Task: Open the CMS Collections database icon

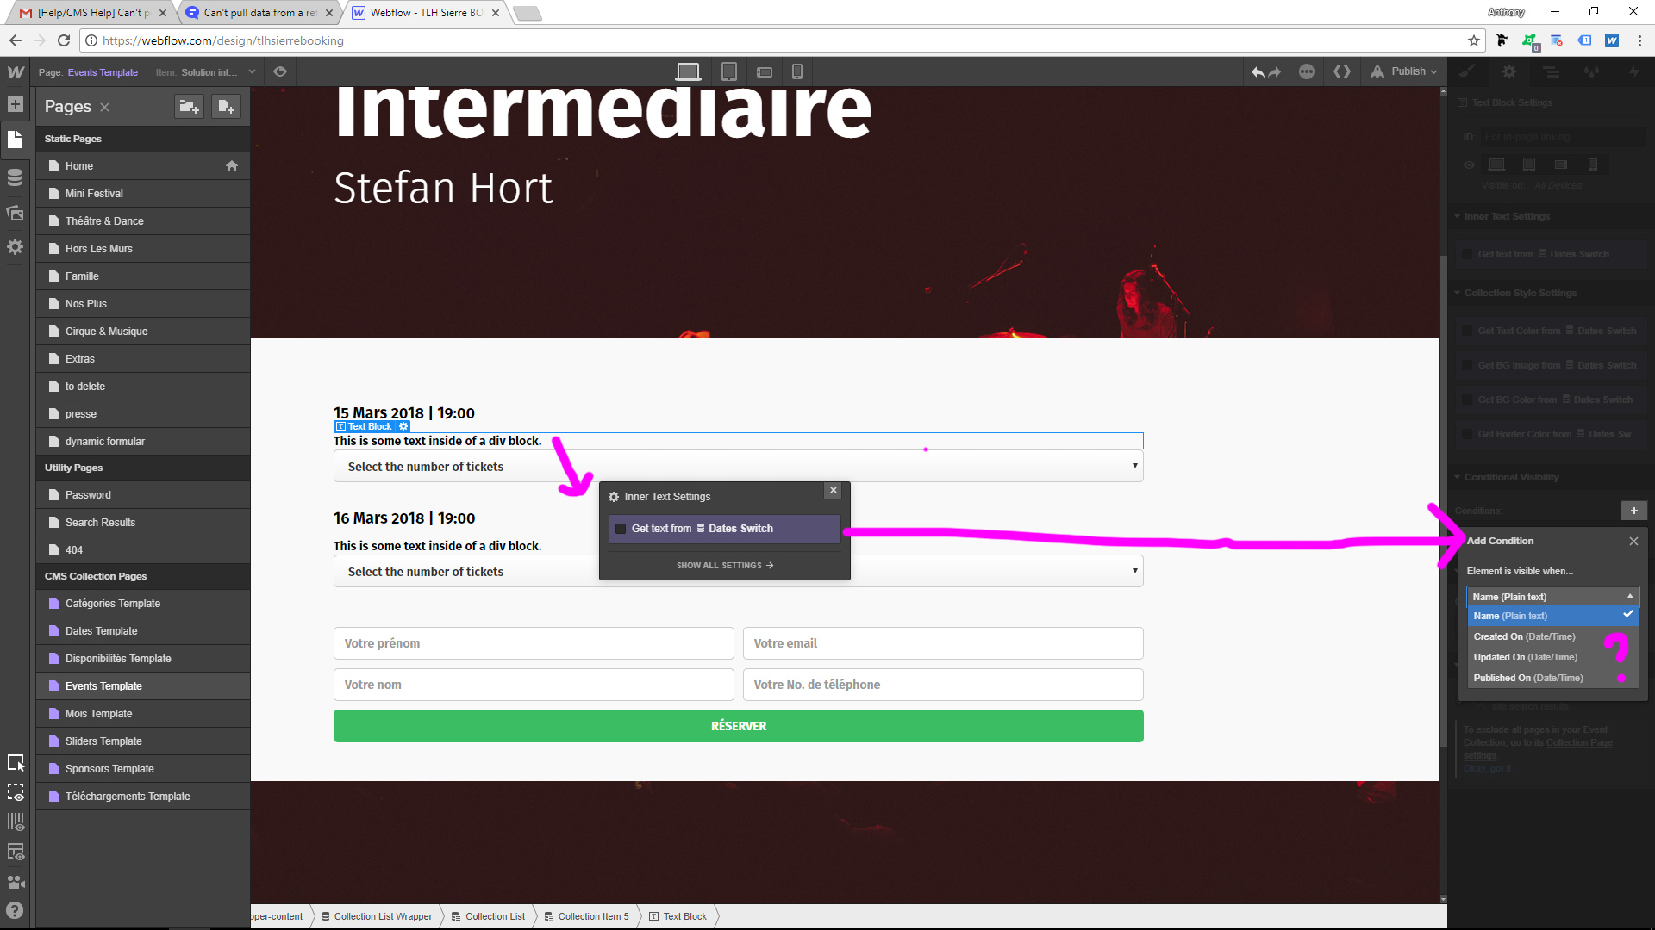Action: tap(15, 177)
